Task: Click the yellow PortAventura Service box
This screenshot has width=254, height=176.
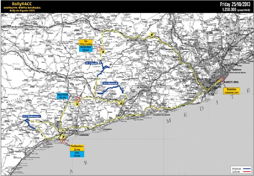Action: [x=77, y=148]
